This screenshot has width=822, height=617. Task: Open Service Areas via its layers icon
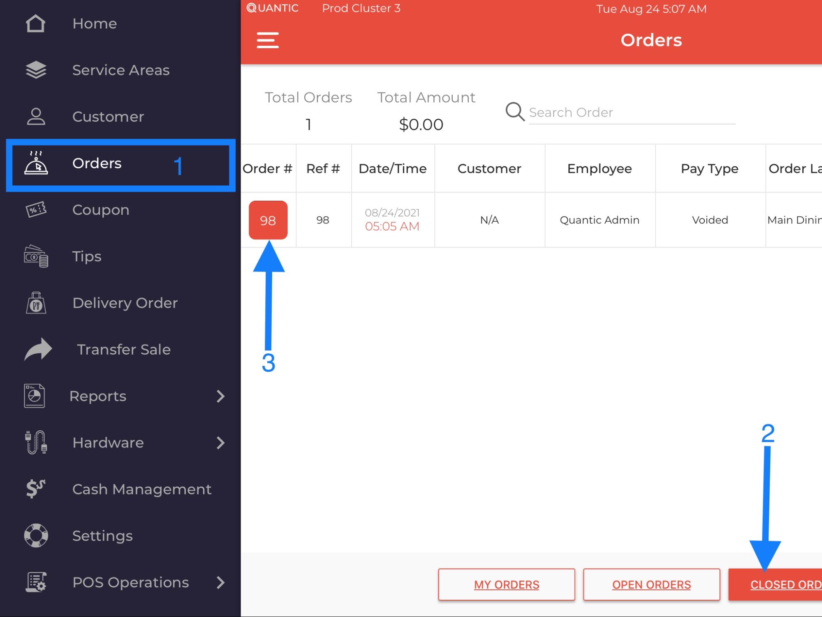pos(37,70)
